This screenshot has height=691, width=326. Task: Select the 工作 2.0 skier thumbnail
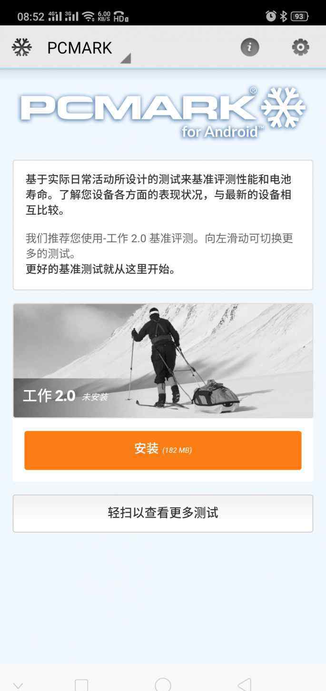click(163, 361)
